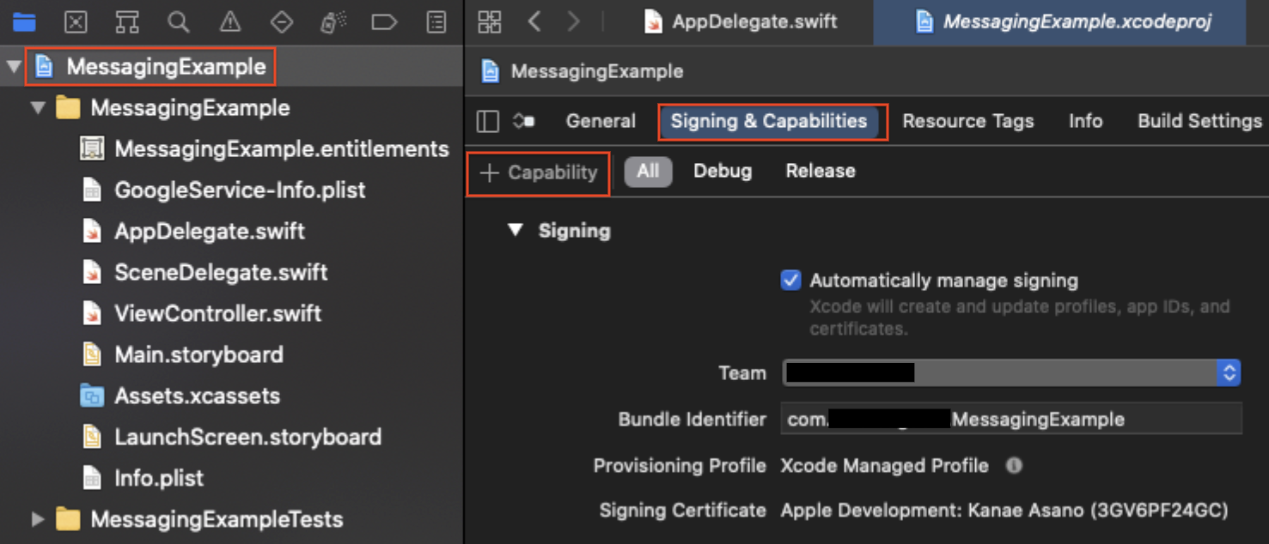Open the Team dropdown
The height and width of the screenshot is (544, 1269).
[1011, 372]
